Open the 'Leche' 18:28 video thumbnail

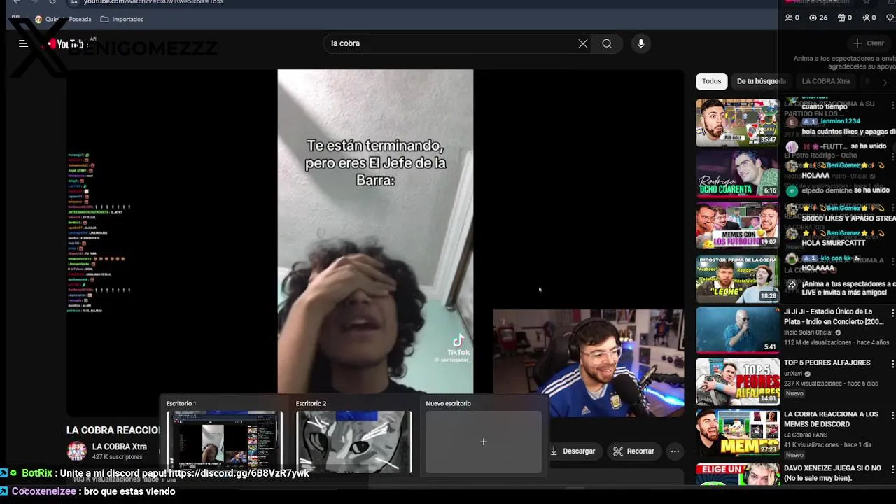[x=736, y=278]
